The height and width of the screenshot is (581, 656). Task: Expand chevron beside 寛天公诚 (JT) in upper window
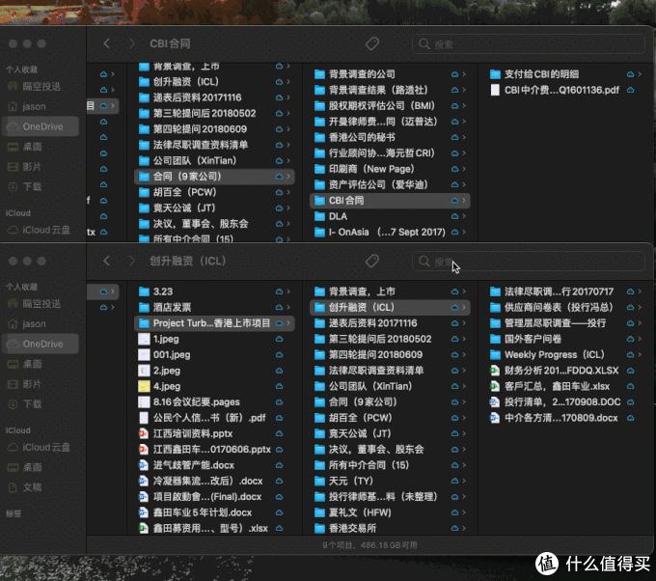pos(288,208)
